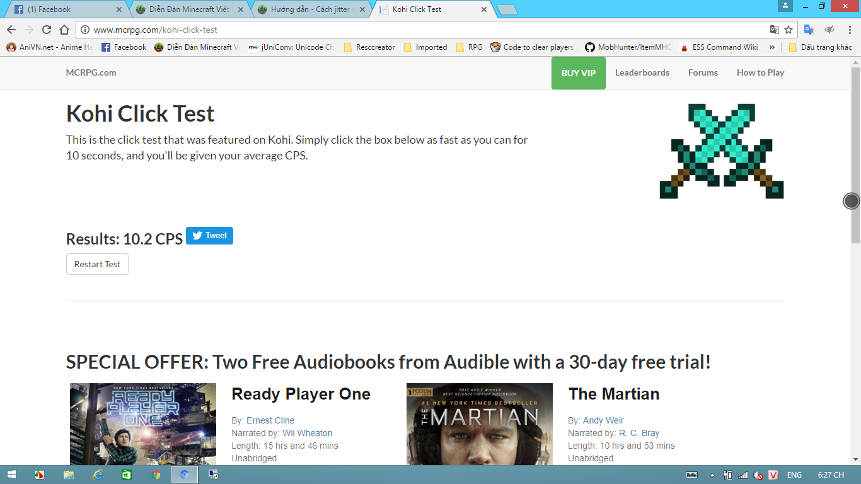Viewport: 861px width, 484px height.
Task: Click the Kohi Click Test heading
Action: click(x=140, y=113)
